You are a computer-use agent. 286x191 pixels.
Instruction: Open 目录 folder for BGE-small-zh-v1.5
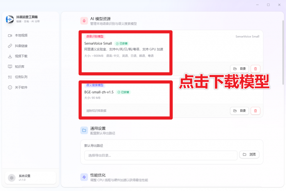tap(239, 111)
